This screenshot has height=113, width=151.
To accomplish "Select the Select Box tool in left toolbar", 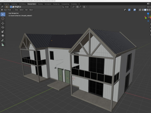I will tap(3, 14).
